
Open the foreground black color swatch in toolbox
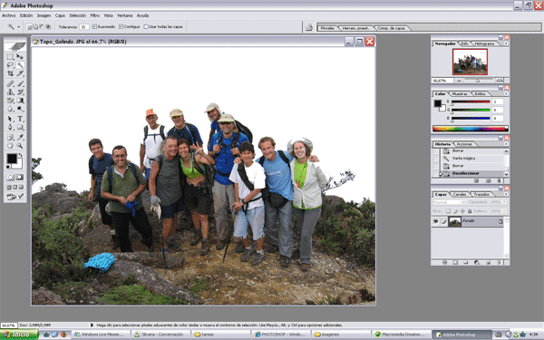12,159
